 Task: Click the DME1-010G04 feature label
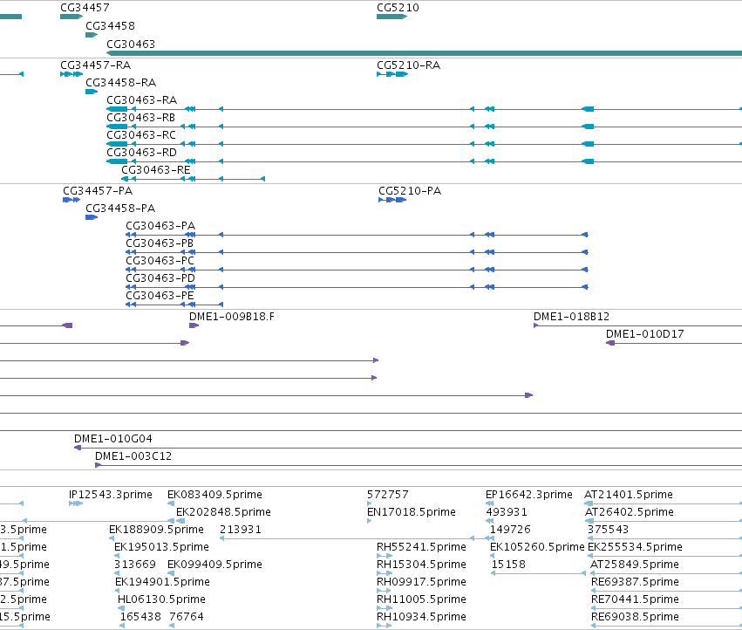click(113, 439)
